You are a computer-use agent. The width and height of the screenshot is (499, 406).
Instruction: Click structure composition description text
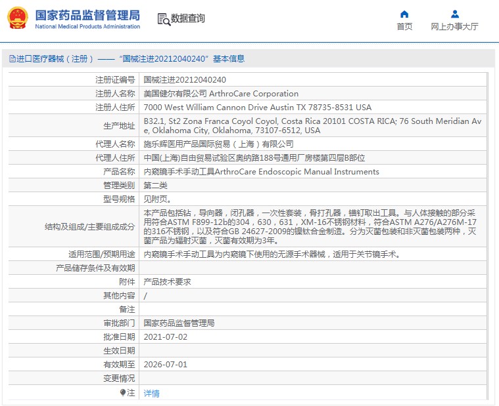coord(310,227)
